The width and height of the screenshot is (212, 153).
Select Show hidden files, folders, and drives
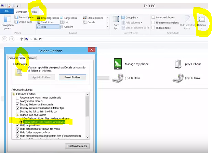click(21, 122)
